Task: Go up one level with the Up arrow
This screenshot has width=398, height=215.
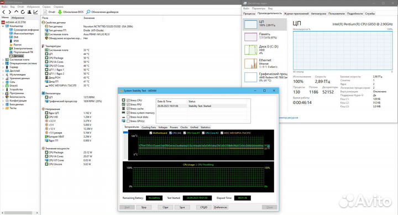Action: pos(16,12)
